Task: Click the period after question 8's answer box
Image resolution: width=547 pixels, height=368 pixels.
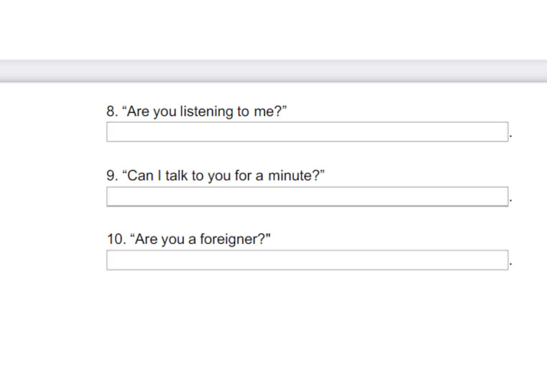Action: point(511,136)
